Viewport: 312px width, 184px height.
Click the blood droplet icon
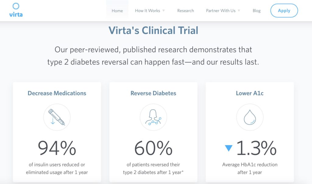tap(250, 117)
